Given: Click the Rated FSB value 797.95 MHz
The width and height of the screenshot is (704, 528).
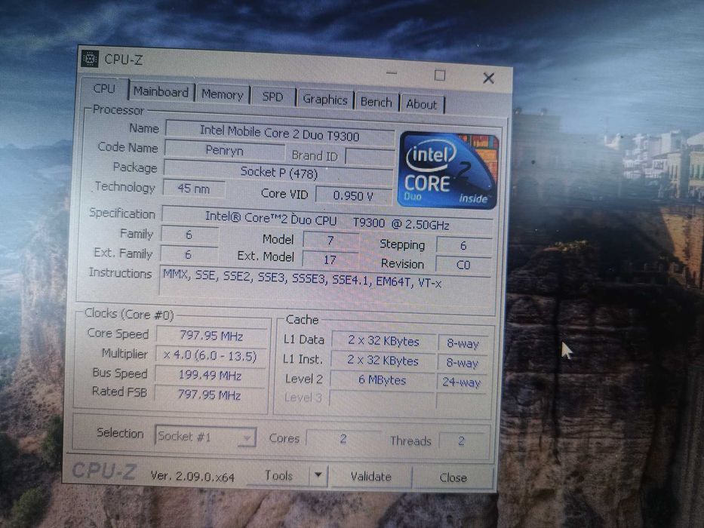Looking at the screenshot, I should click(209, 394).
